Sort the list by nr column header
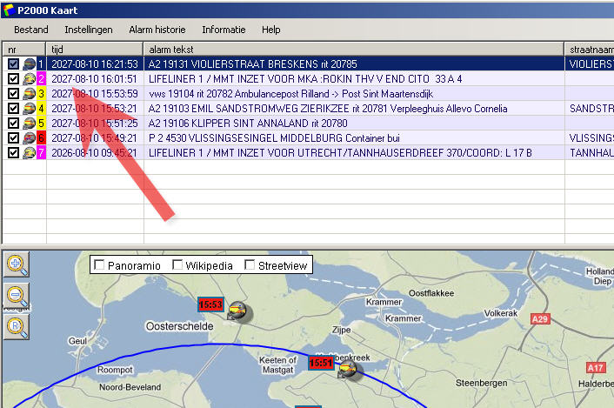The height and width of the screenshot is (408, 614). (x=24, y=50)
